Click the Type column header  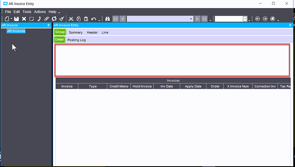[x=93, y=86]
